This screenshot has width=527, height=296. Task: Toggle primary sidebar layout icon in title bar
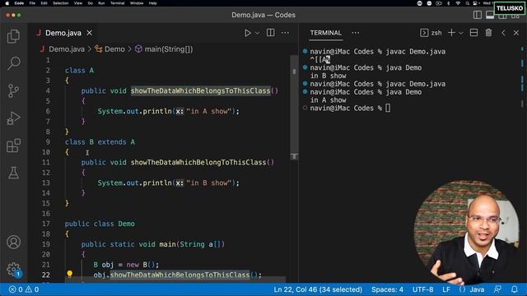pos(478,15)
